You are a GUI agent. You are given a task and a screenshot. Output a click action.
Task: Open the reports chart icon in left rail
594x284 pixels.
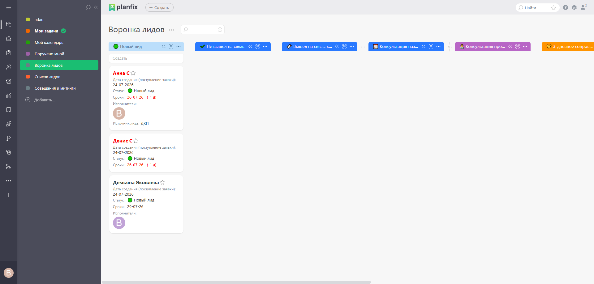point(9,95)
